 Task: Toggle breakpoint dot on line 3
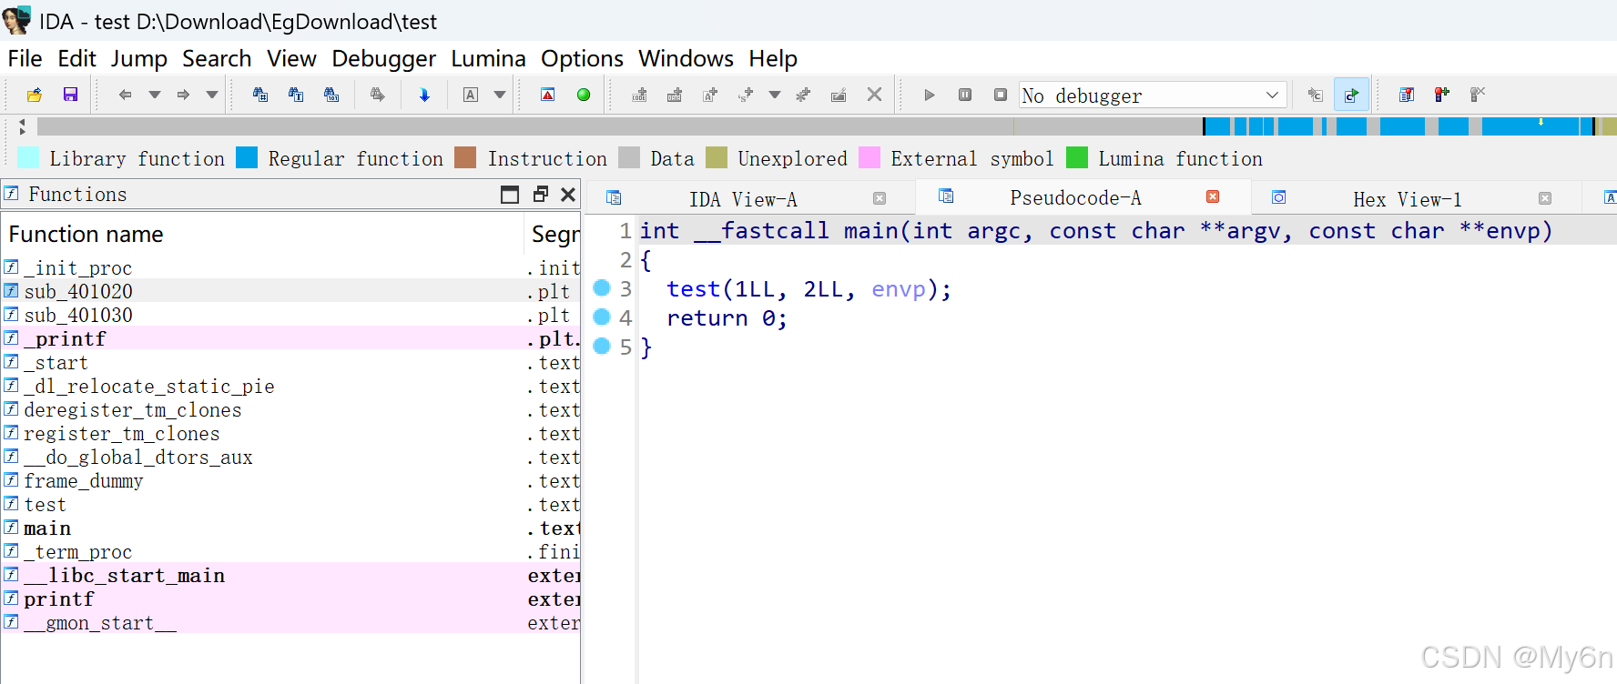602,288
